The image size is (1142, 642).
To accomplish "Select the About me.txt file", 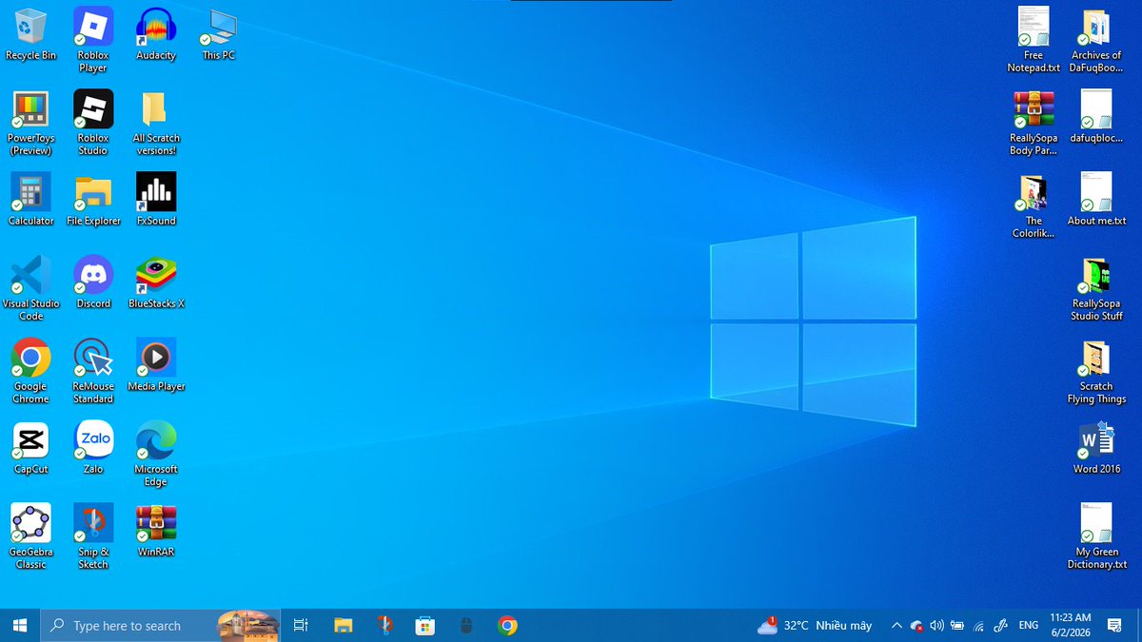I will coord(1096,200).
